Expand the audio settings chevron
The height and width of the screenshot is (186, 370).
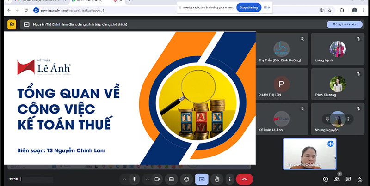pyautogui.click(x=123, y=179)
